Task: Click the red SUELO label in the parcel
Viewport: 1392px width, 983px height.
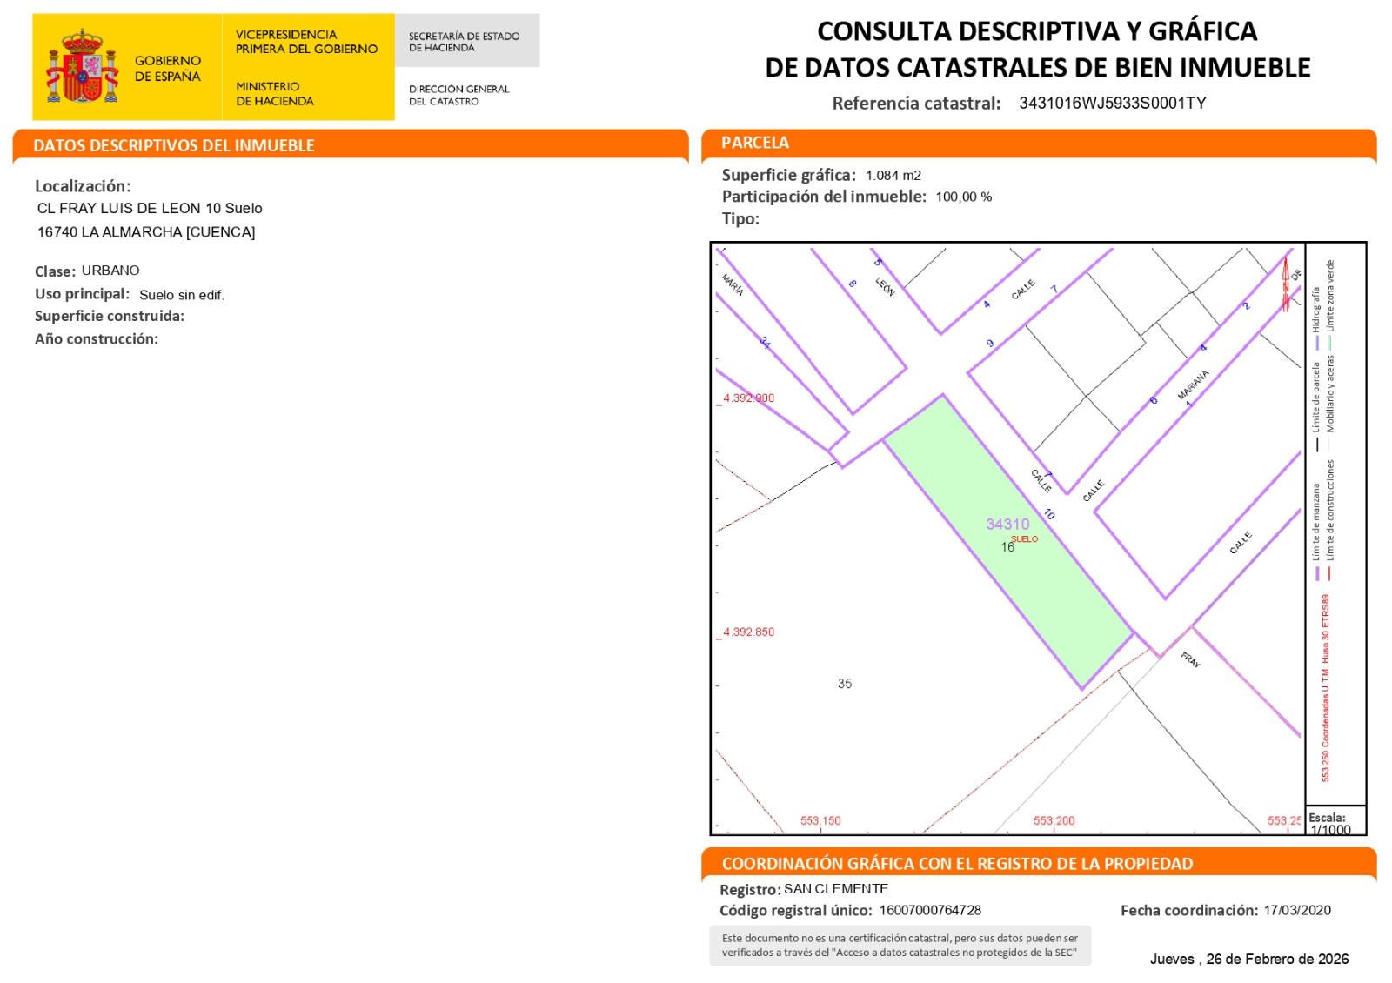Action: [x=1024, y=539]
